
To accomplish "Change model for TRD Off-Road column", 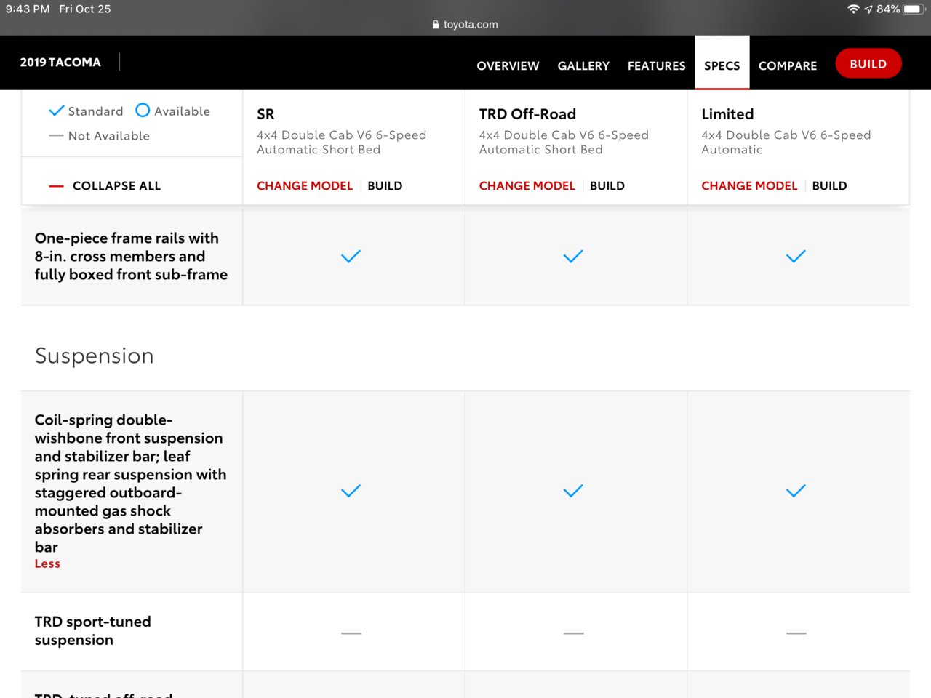I will click(x=527, y=185).
